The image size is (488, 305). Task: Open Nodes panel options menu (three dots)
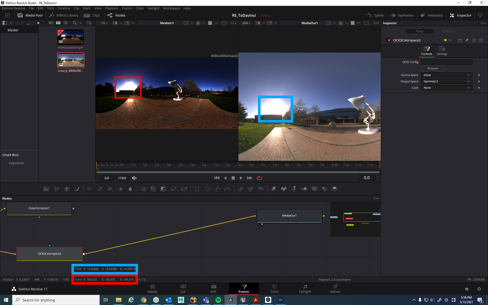click(376, 199)
